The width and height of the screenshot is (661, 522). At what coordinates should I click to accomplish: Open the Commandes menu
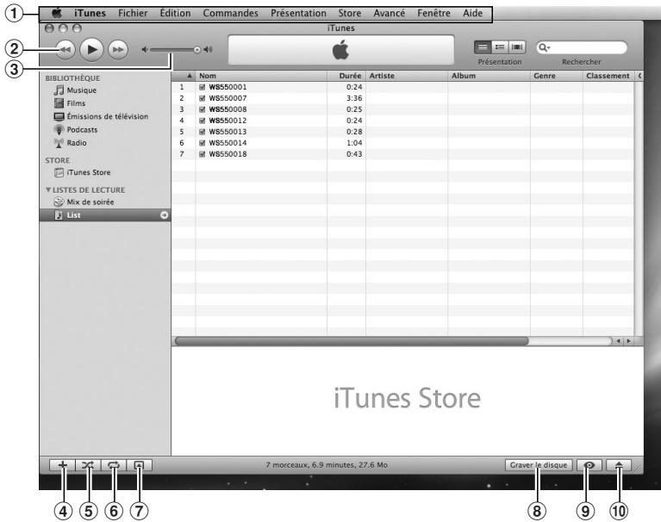tap(231, 13)
